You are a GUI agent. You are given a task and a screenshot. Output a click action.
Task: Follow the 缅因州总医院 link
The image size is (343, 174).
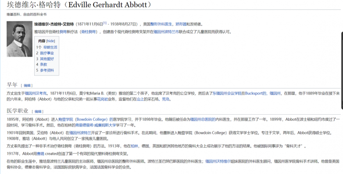(203, 120)
